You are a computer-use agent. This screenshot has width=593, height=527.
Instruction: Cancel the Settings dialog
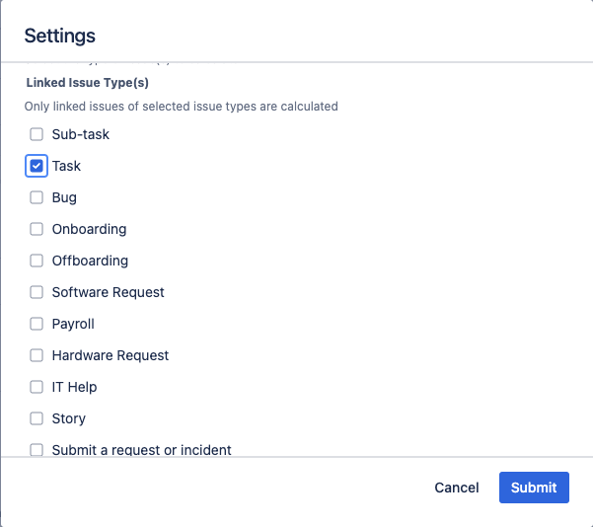[456, 488]
